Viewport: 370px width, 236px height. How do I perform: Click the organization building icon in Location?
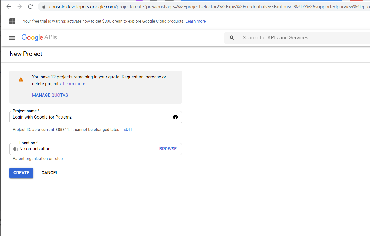click(x=15, y=149)
